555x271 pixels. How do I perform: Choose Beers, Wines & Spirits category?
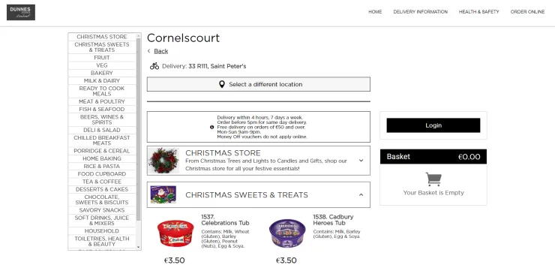[102, 120]
